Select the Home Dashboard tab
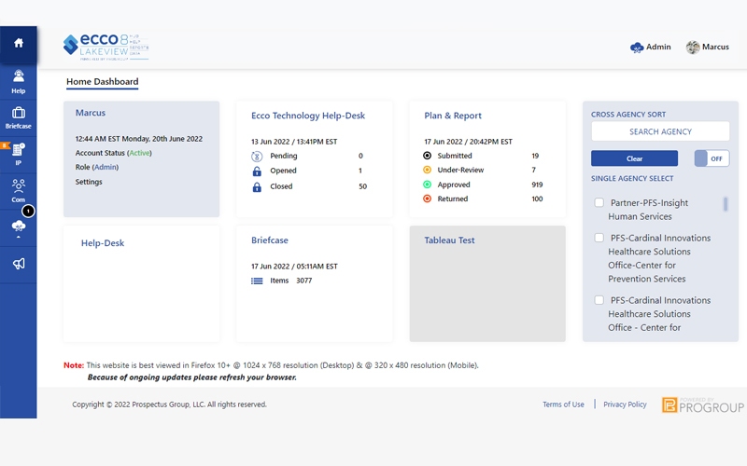The width and height of the screenshot is (747, 466). pyautogui.click(x=102, y=82)
